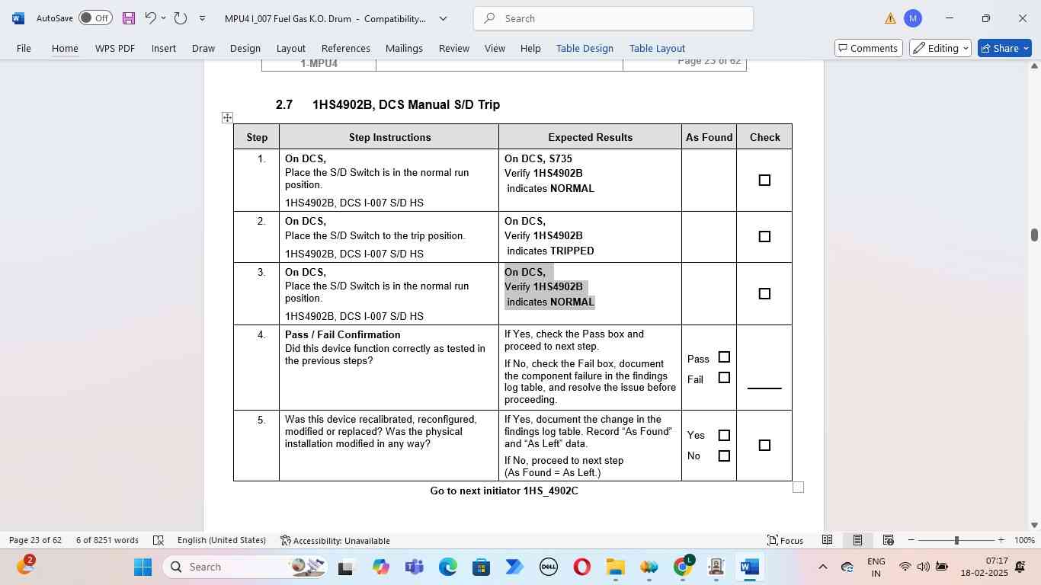
Task: Open the Mailings tab
Action: pyautogui.click(x=404, y=48)
